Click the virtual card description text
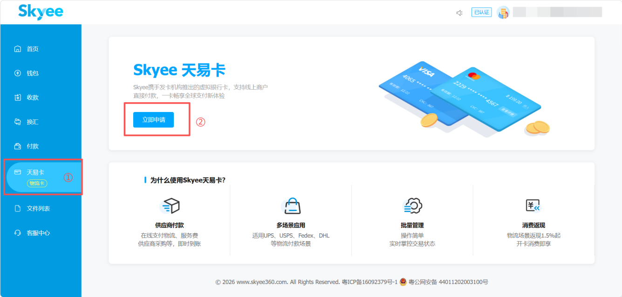This screenshot has height=297, width=622. click(200, 91)
